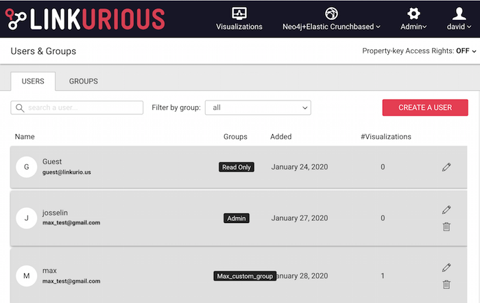Click the josselin user name
The height and width of the screenshot is (303, 480).
pos(55,213)
